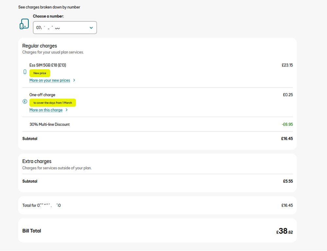The width and height of the screenshot is (327, 251).
Task: Click the Extra charges heading
Action: [x=37, y=161]
